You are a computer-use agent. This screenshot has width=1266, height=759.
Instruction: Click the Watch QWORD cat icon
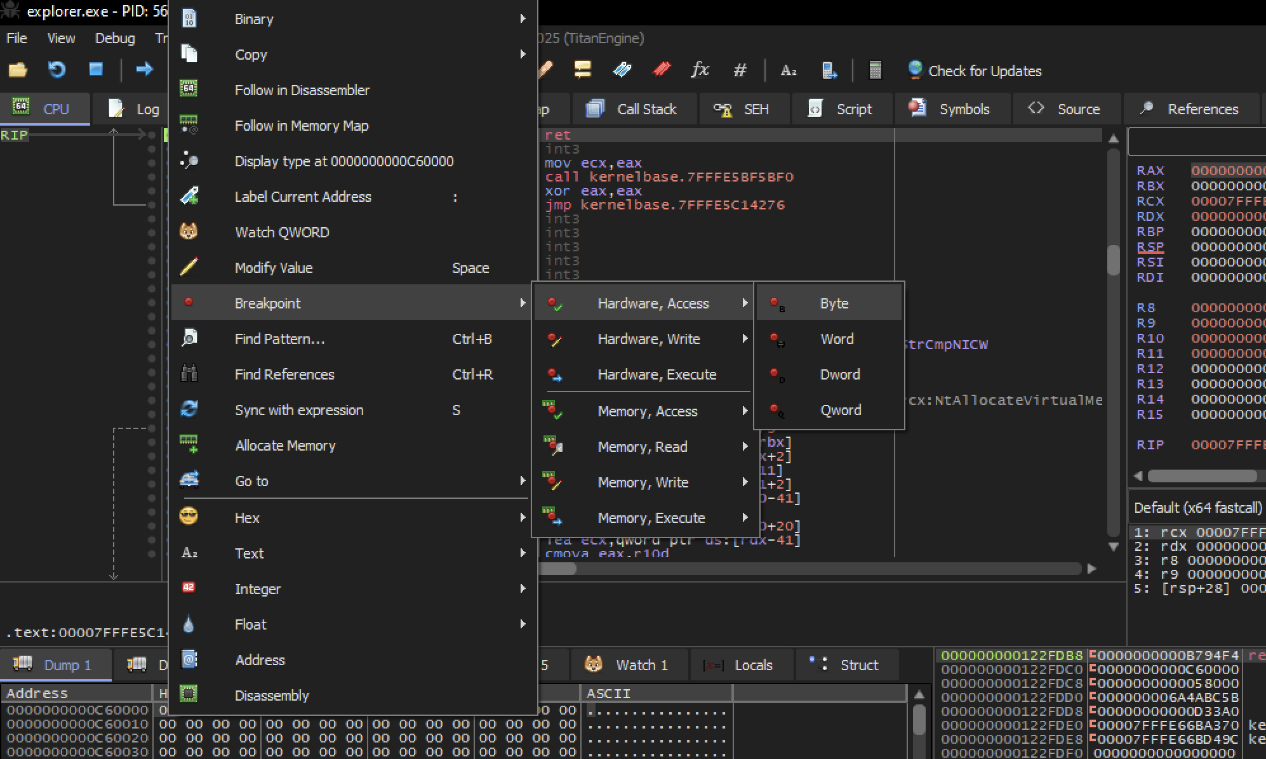[x=189, y=231]
